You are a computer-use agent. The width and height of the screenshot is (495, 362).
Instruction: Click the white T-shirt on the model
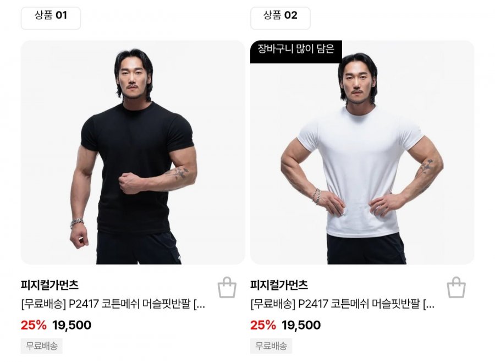[x=360, y=171]
